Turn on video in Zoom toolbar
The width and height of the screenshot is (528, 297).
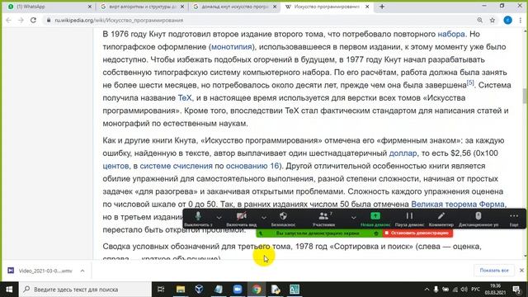242,219
